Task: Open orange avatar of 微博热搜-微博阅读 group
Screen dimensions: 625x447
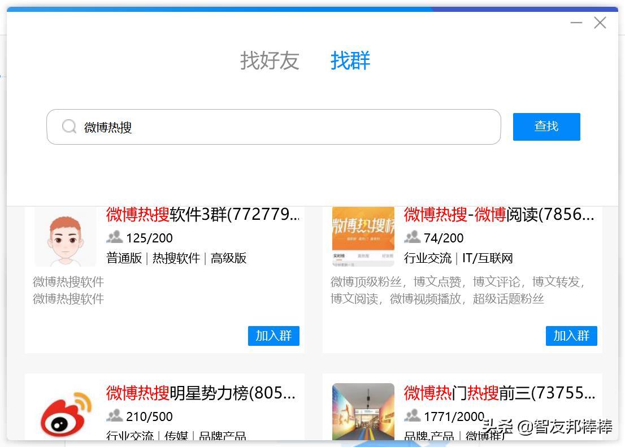Action: 363,236
